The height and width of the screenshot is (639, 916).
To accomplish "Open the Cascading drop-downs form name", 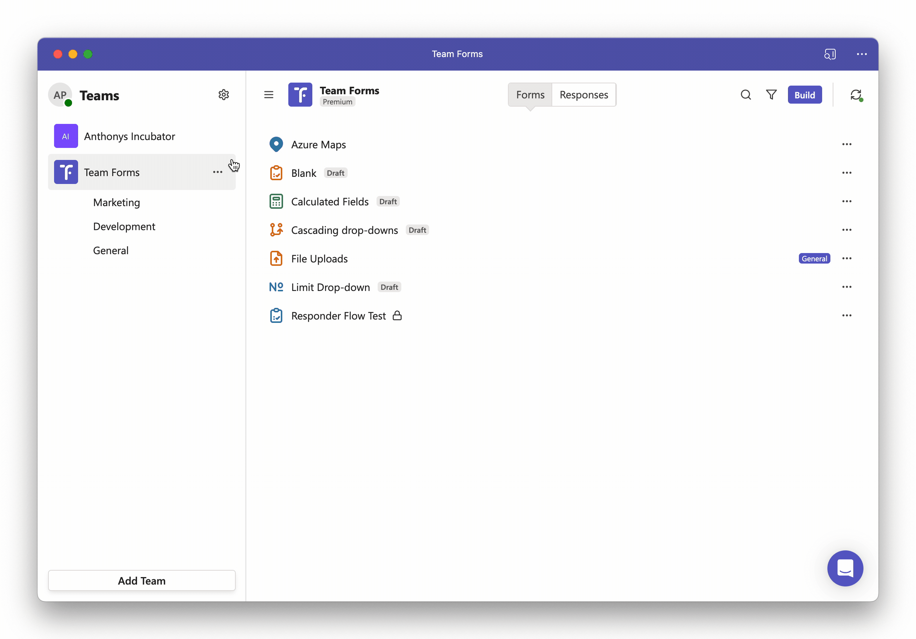I will pyautogui.click(x=344, y=230).
